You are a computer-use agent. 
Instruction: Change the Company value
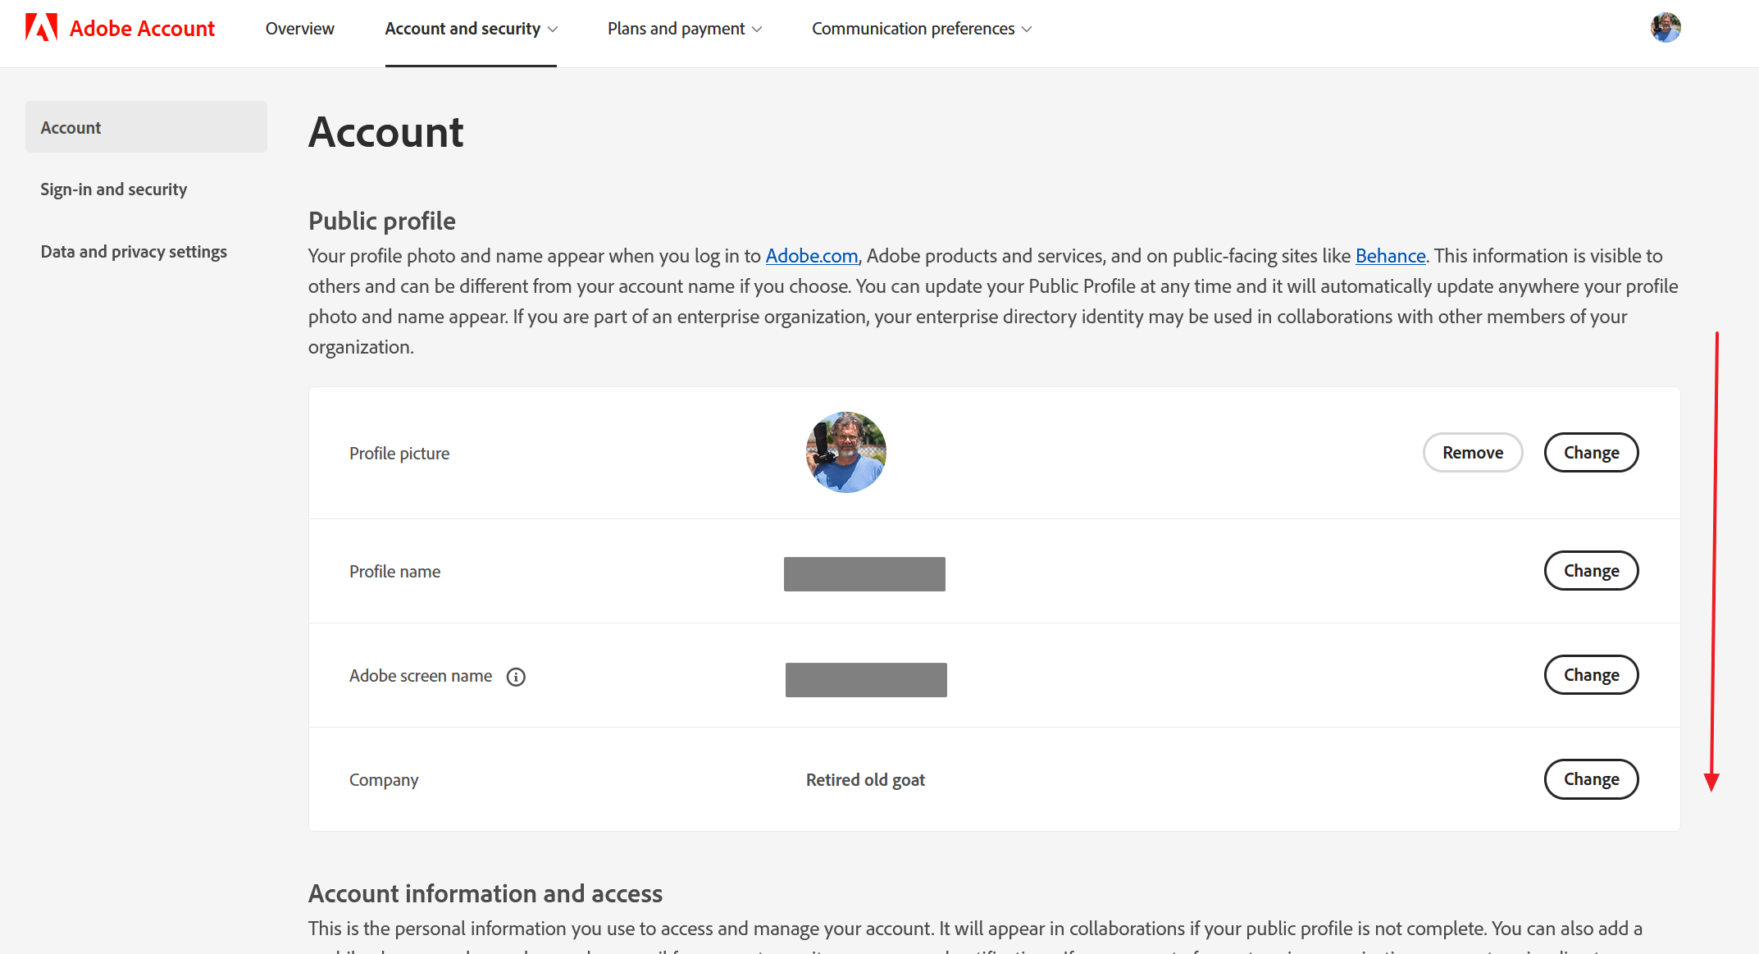pyautogui.click(x=1590, y=779)
